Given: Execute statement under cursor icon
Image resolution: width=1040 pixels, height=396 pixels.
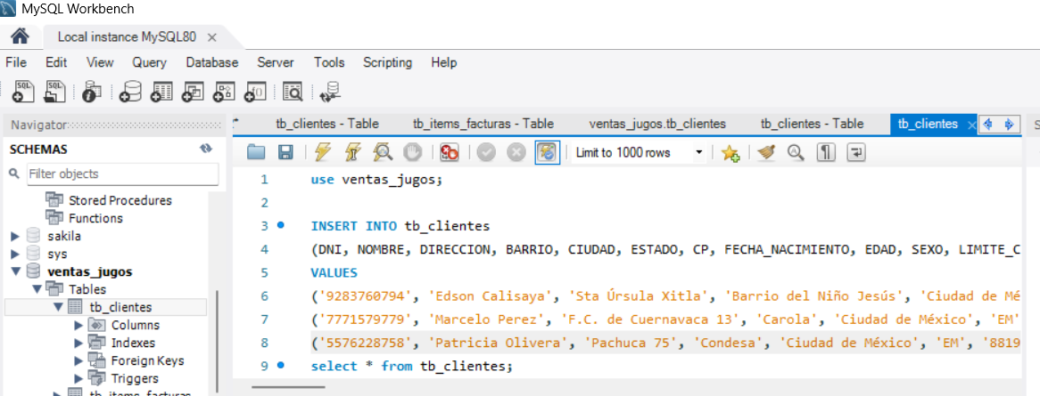Looking at the screenshot, I should (x=352, y=153).
